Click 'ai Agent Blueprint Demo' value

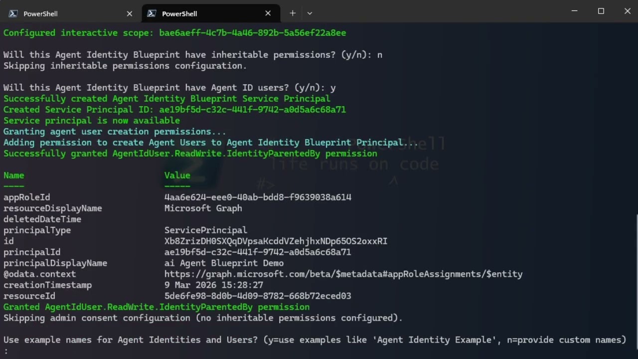(224, 263)
